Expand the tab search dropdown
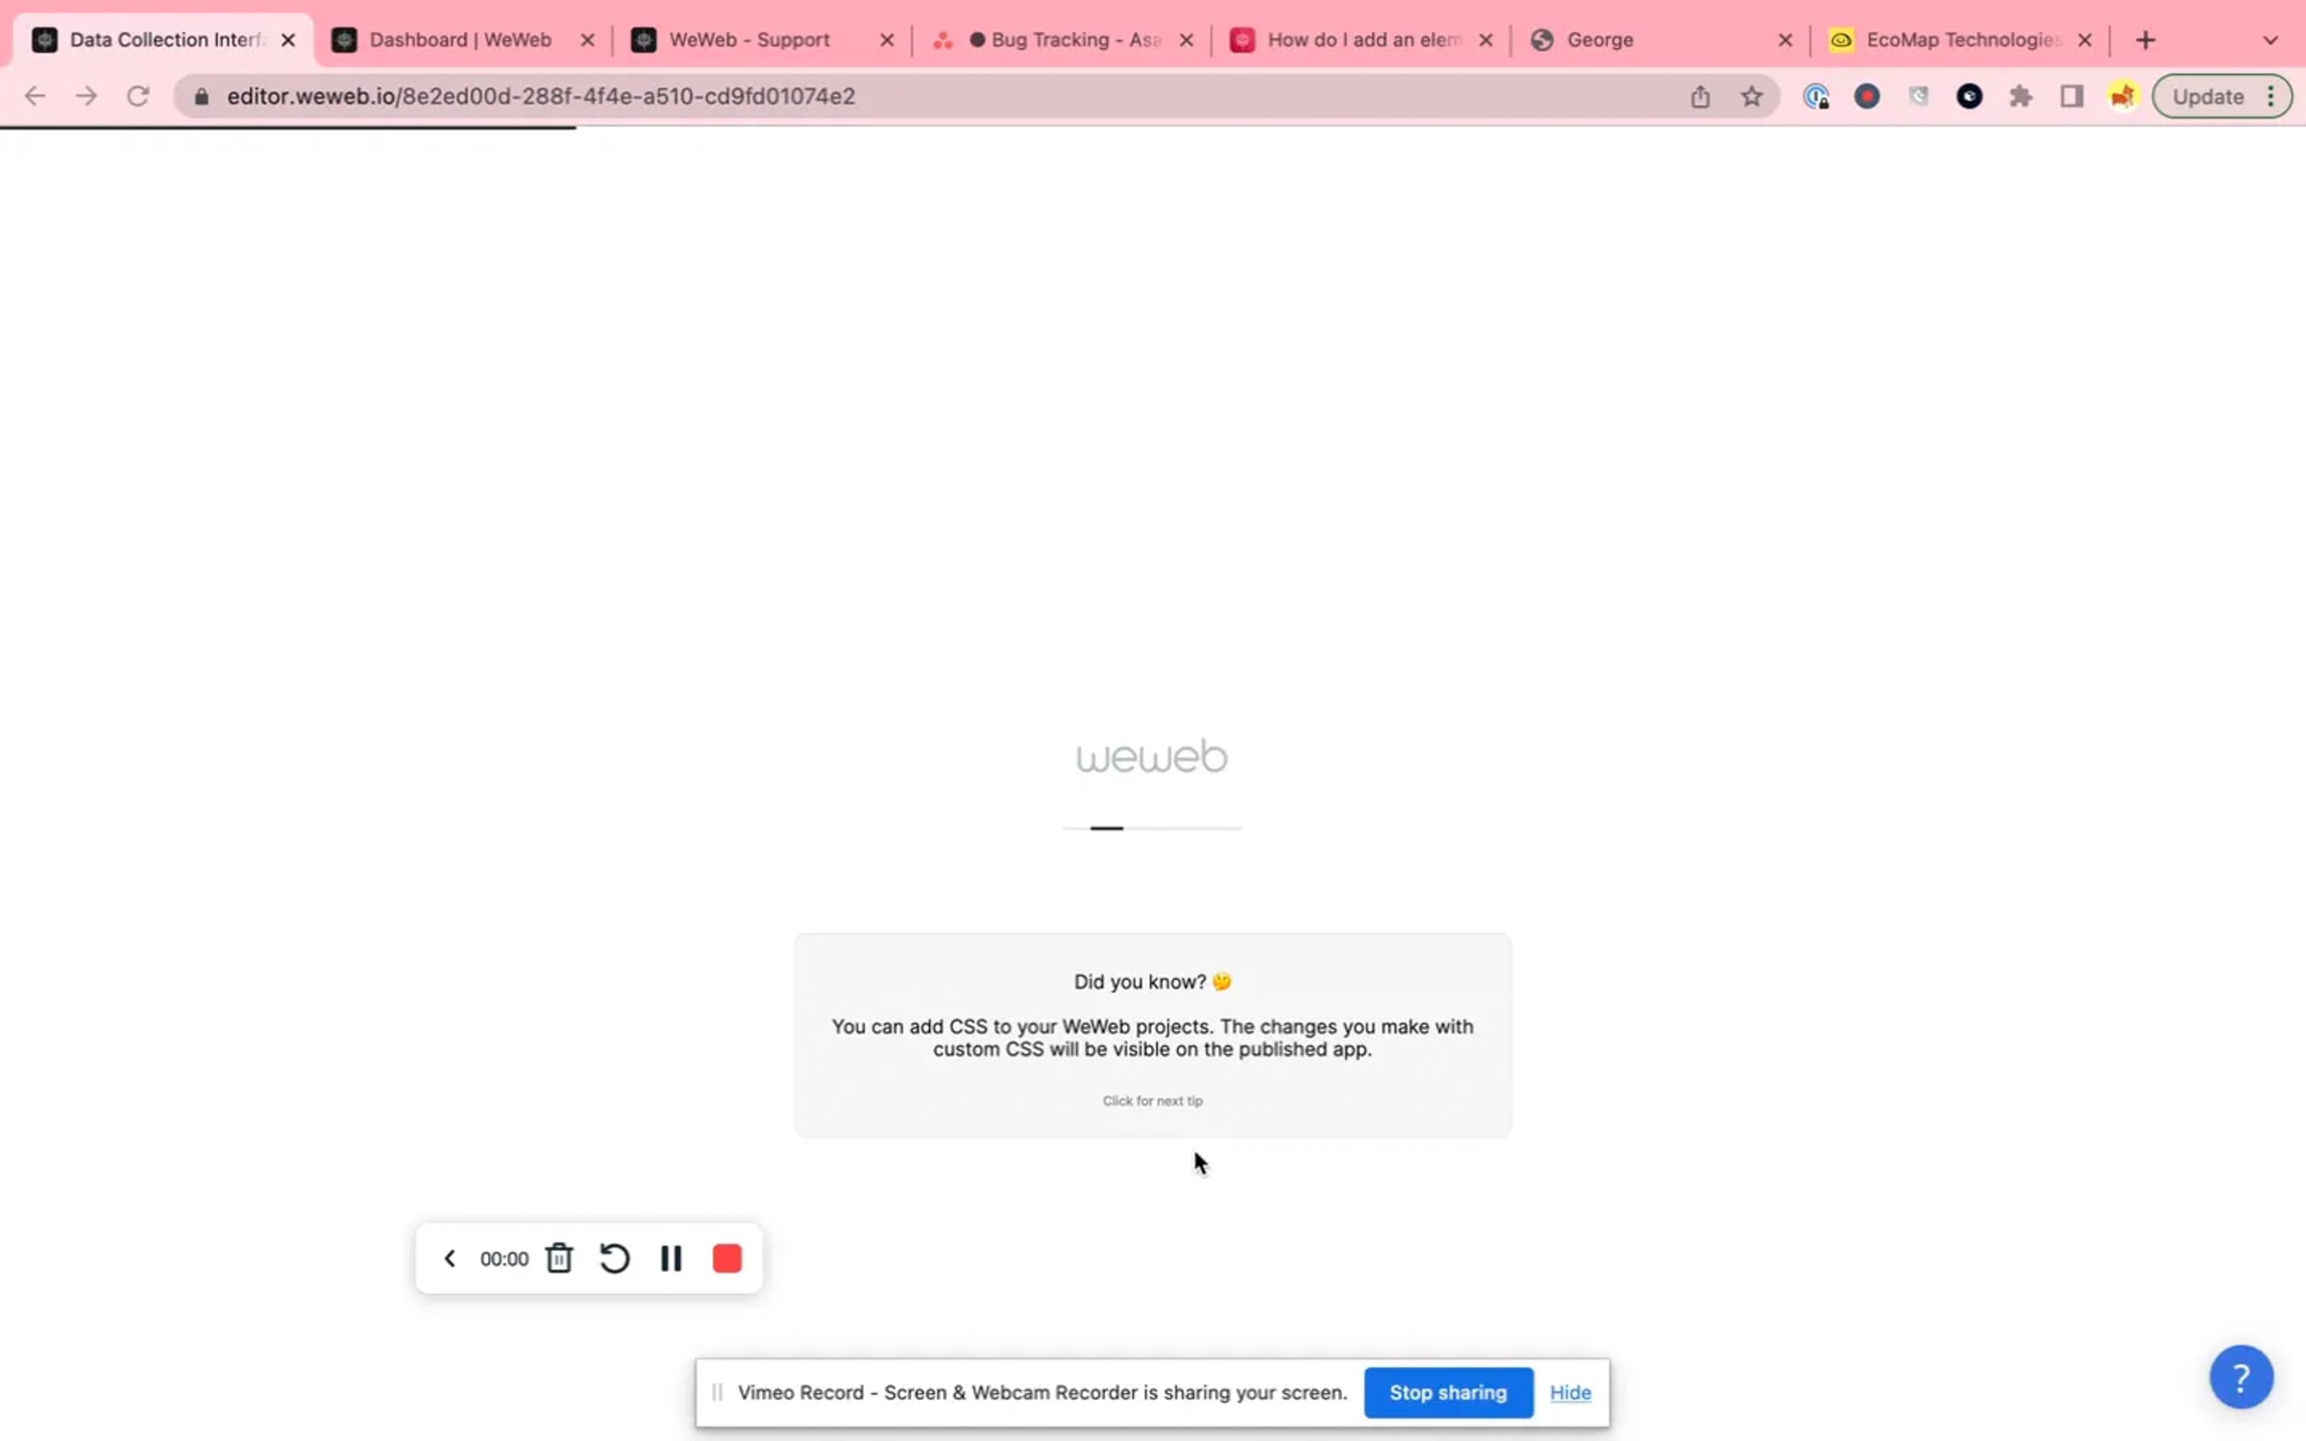Screen dimensions: 2306x1441 [2270, 40]
